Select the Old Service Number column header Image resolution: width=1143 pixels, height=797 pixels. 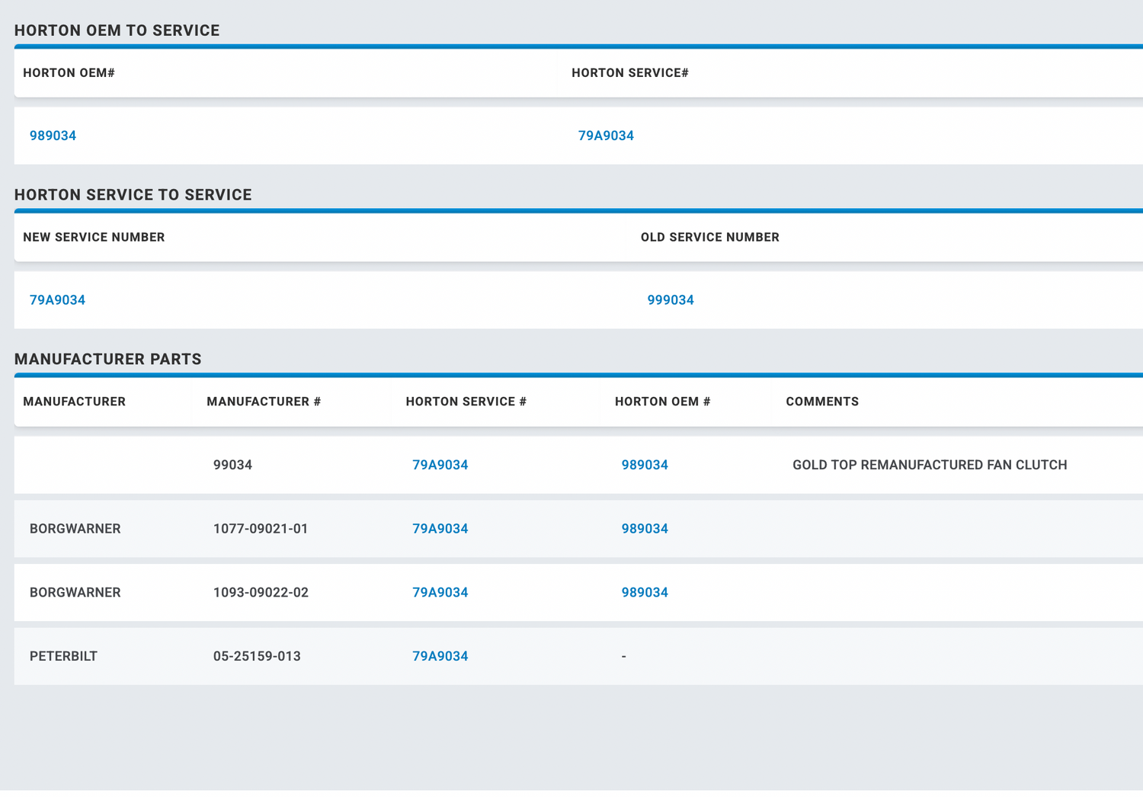tap(709, 238)
